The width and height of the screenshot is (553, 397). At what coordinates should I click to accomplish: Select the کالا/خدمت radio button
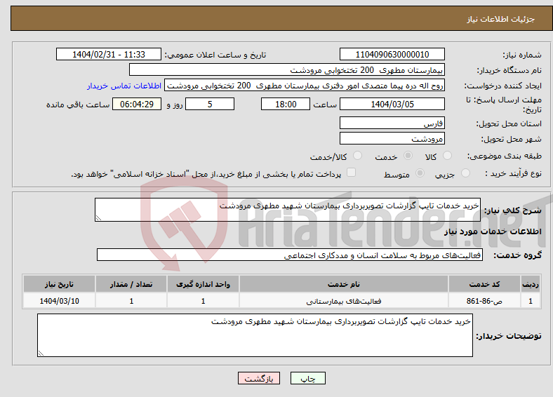[358, 156]
